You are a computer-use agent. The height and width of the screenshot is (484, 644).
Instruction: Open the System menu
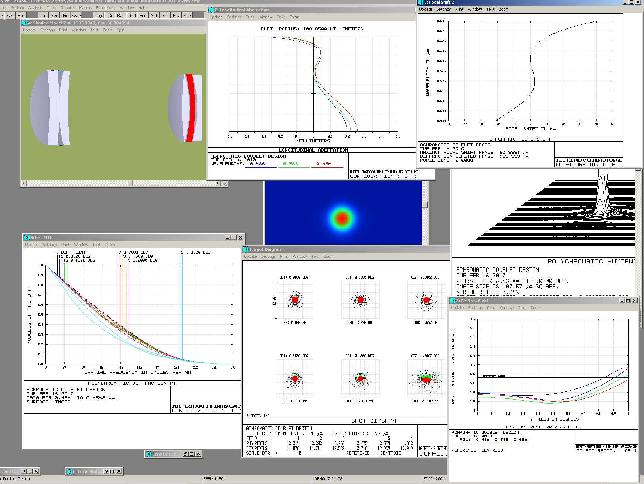[17, 8]
